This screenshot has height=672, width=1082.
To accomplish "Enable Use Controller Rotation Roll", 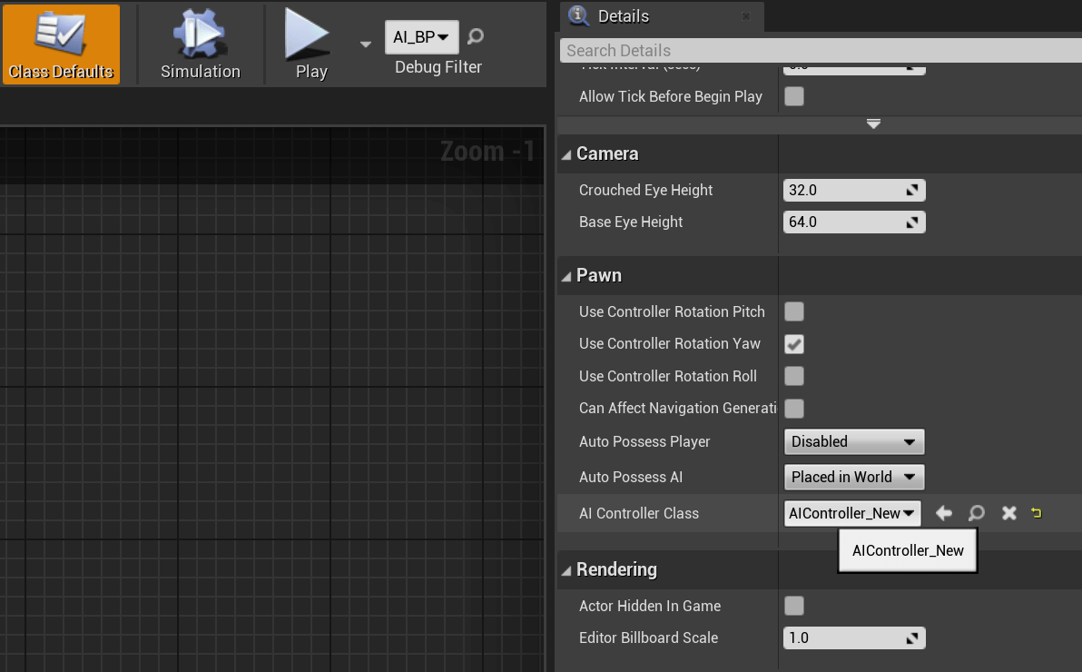I will pyautogui.click(x=794, y=376).
